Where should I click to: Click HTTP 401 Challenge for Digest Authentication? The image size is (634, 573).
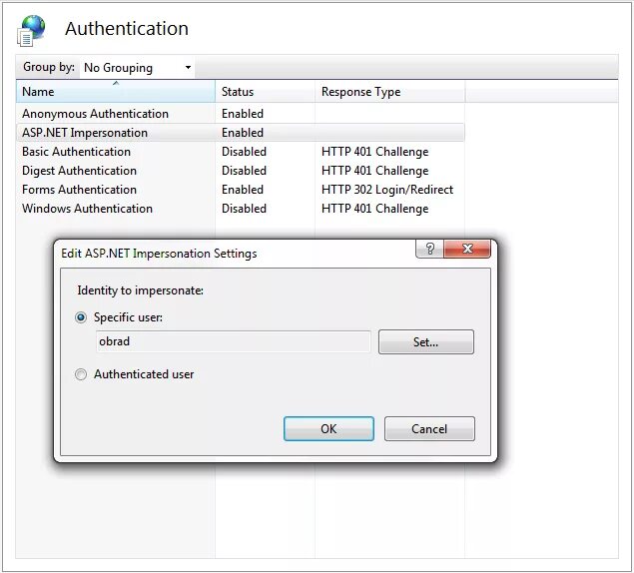[374, 171]
